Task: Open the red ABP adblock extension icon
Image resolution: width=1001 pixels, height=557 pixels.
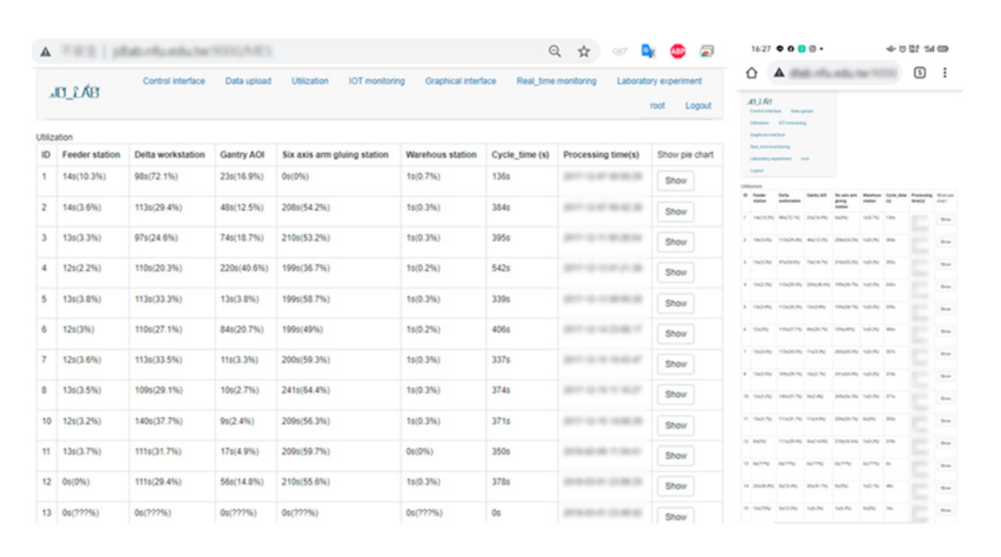Action: click(x=677, y=51)
